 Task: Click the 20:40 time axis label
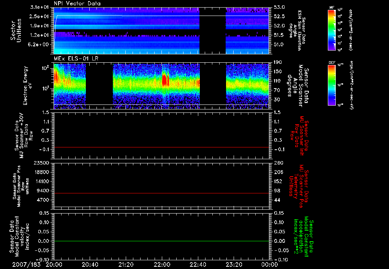click(x=90, y=264)
